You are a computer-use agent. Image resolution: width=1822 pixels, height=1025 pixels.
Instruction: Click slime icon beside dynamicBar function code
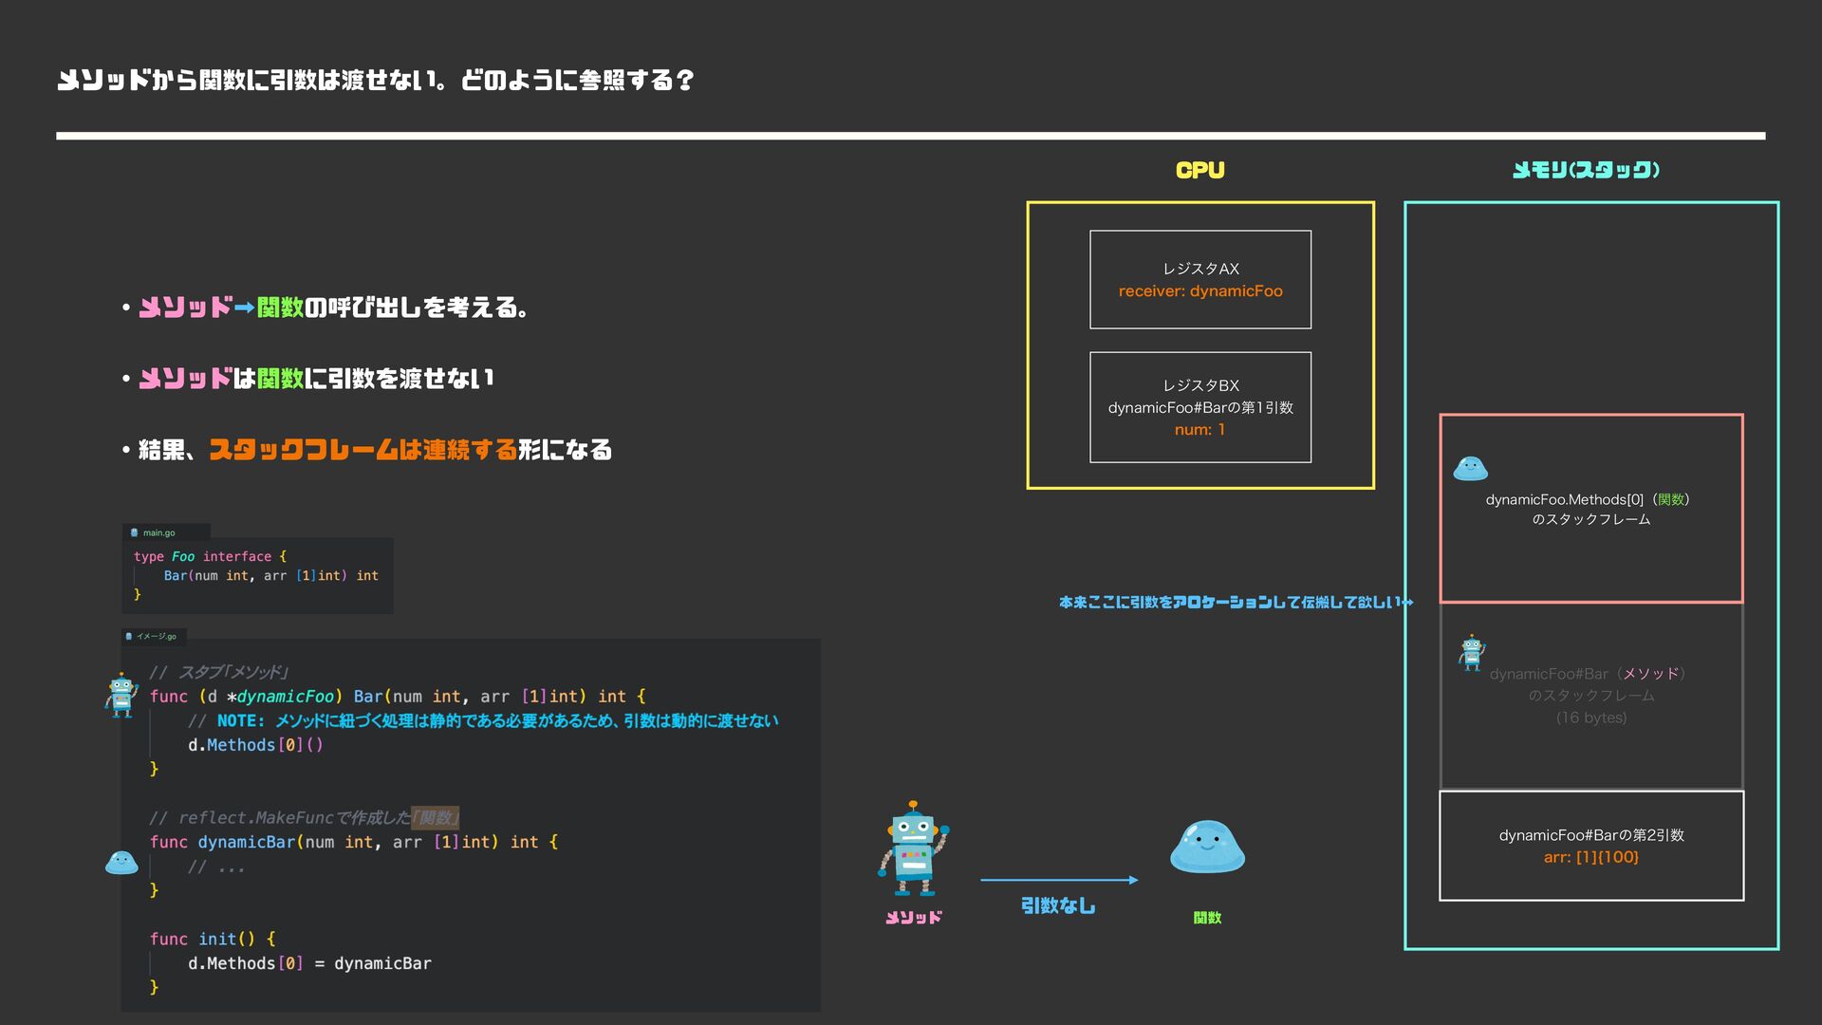(121, 863)
